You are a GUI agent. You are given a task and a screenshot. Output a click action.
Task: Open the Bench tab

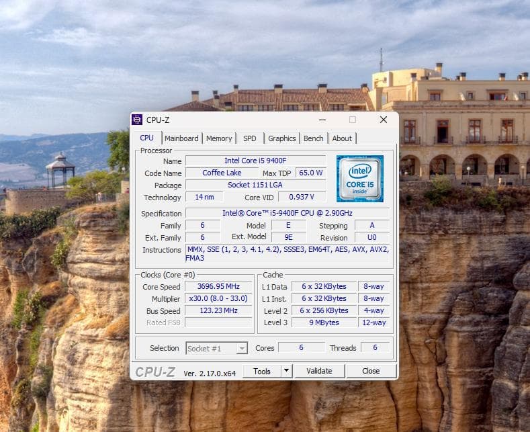(x=313, y=138)
